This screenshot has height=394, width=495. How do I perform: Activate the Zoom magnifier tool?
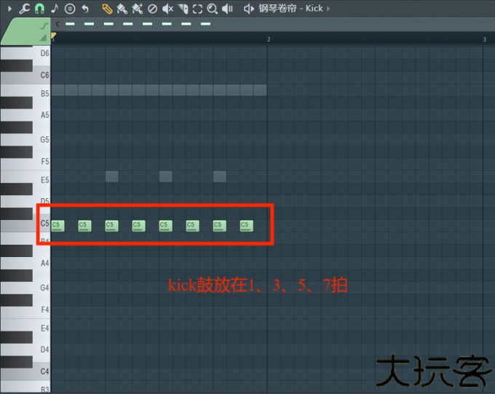pos(212,9)
